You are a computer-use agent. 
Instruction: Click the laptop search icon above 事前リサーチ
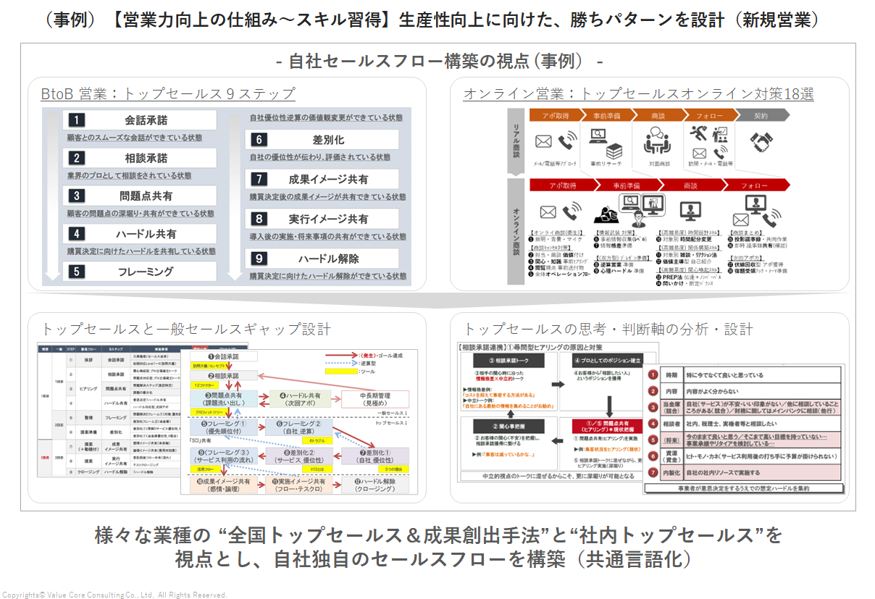coord(599,135)
